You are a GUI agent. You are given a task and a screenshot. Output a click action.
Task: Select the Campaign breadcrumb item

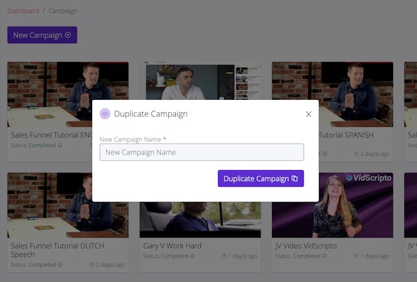(63, 12)
